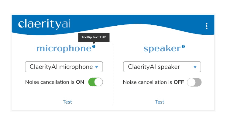
Task: Click the bold ON status text
Action: [x=80, y=82]
